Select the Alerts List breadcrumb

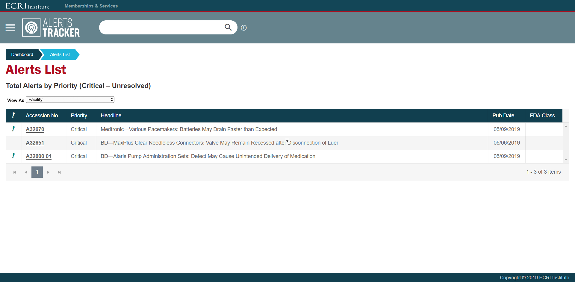(60, 54)
